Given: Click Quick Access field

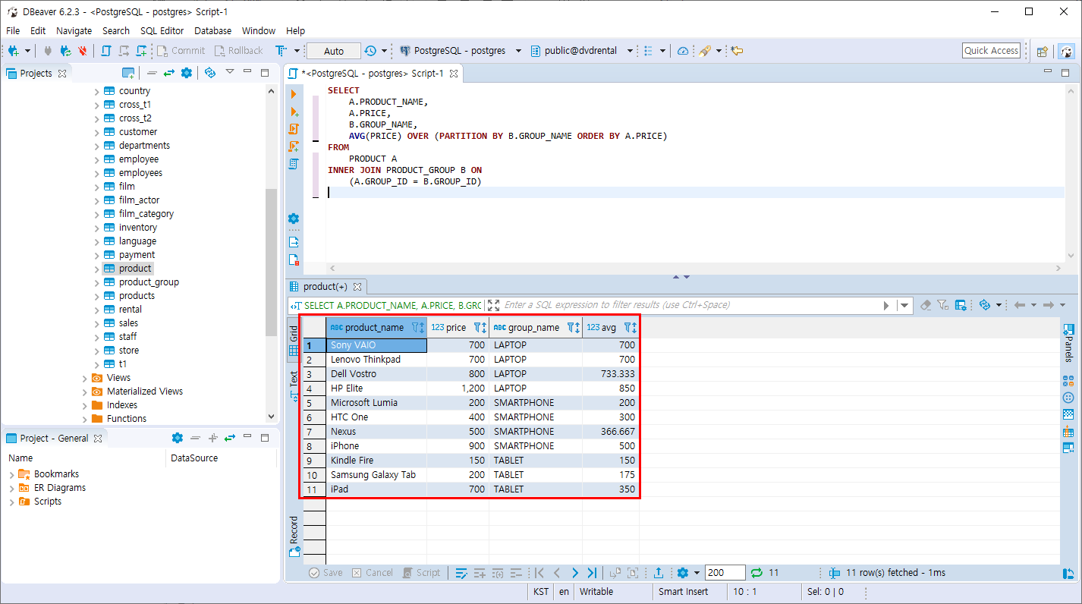Looking at the screenshot, I should 991,51.
